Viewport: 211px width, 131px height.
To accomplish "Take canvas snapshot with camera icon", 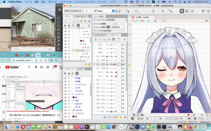I will coord(134,115).
